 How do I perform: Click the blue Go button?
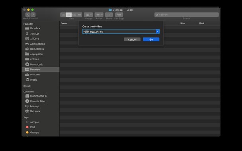pos(151,39)
